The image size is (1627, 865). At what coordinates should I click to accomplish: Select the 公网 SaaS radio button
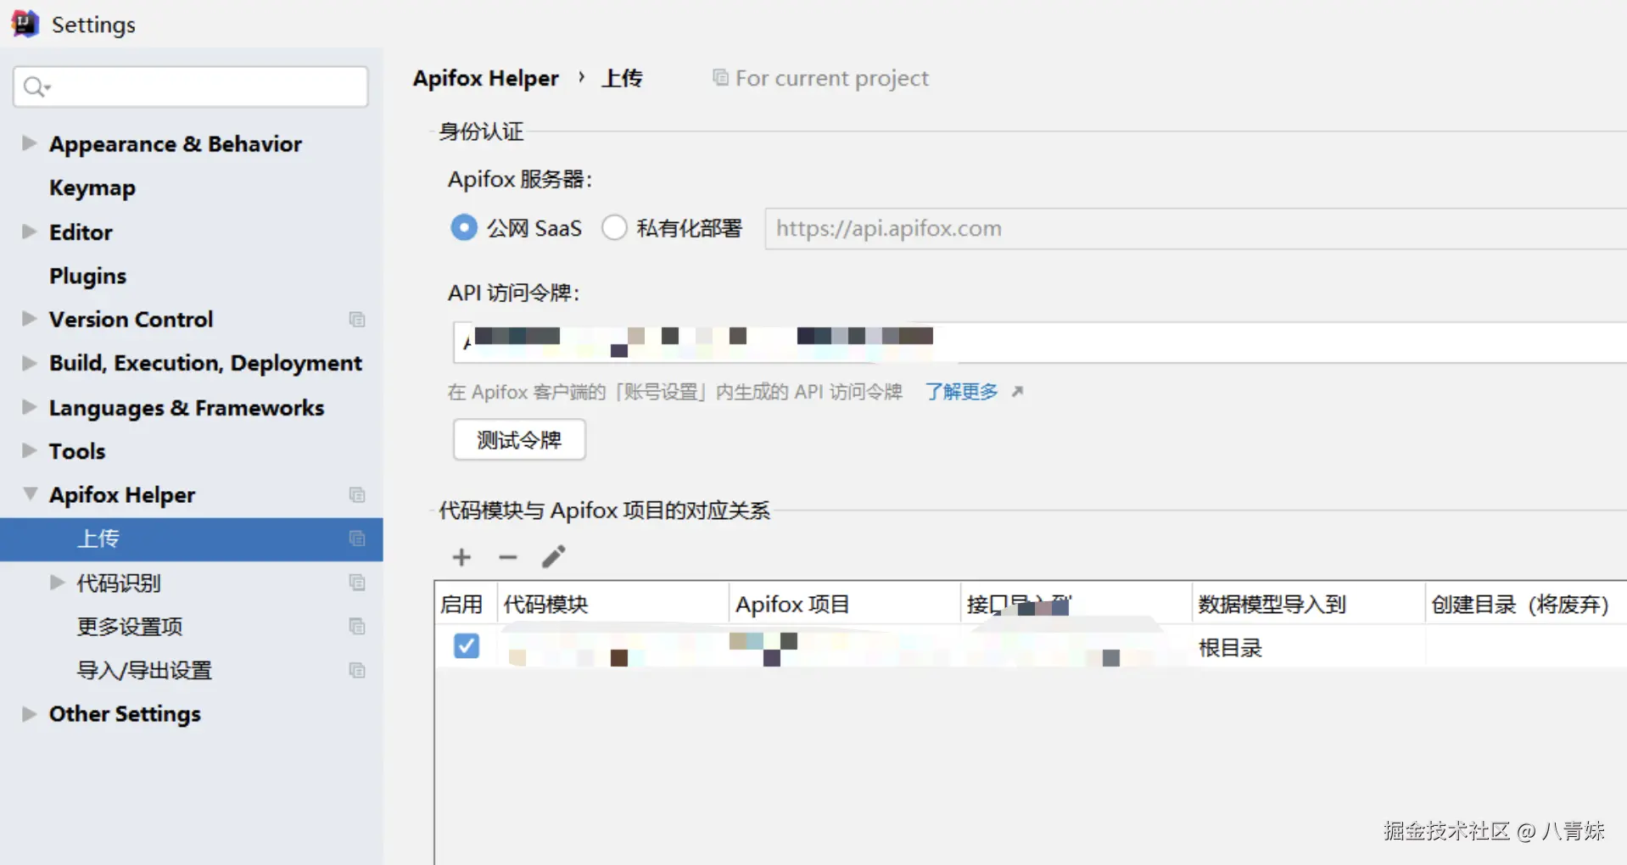(x=464, y=227)
